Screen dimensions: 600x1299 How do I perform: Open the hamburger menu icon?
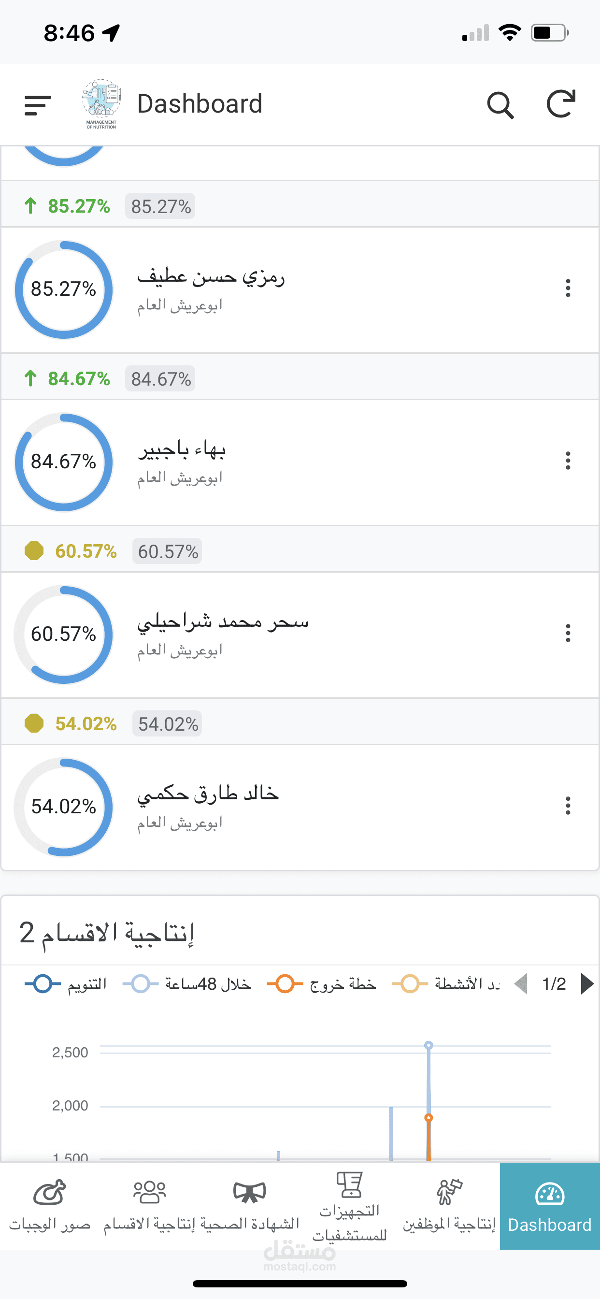[x=38, y=105]
